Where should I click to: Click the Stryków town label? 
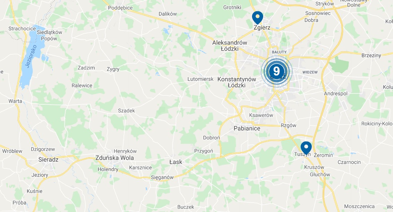325,4
